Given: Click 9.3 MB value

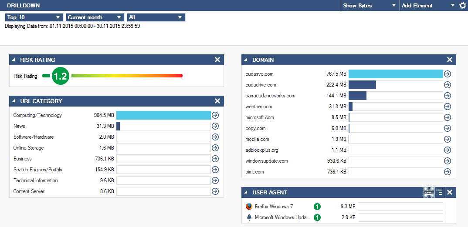Looking at the screenshot, I should pos(348,207).
